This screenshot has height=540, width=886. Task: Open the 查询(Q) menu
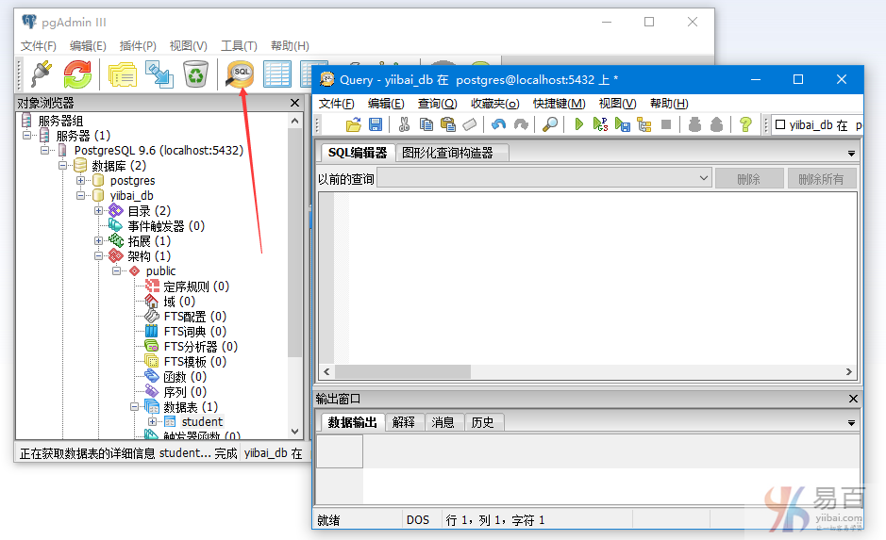[437, 104]
